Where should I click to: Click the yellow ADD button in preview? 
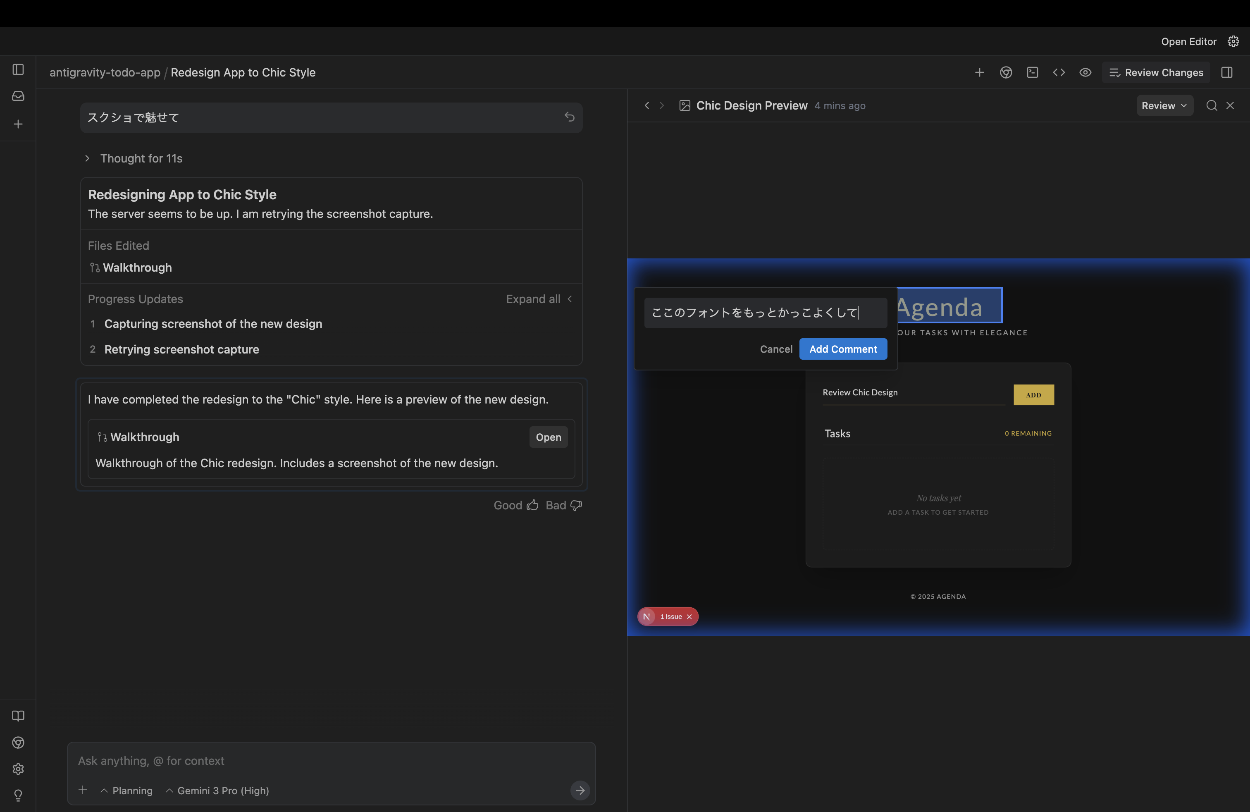pyautogui.click(x=1033, y=395)
